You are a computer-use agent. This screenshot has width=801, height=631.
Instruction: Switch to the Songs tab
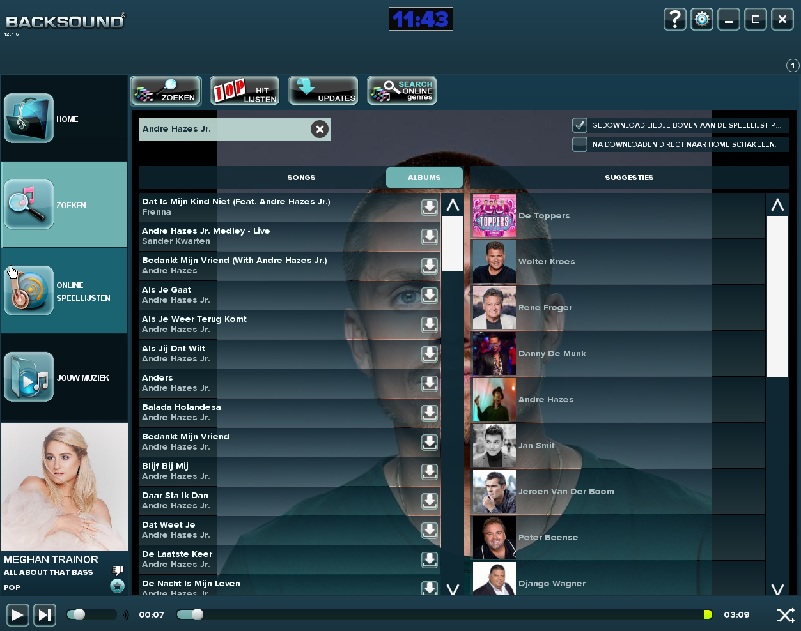301,178
